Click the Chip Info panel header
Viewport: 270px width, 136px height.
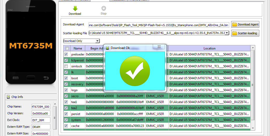pos(31,97)
